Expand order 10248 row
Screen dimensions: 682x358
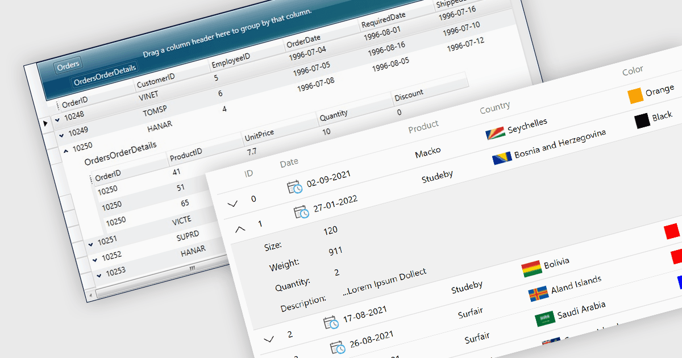click(x=58, y=120)
